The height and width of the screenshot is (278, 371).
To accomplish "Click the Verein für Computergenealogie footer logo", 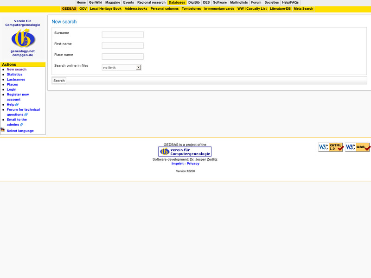I will tap(185, 152).
